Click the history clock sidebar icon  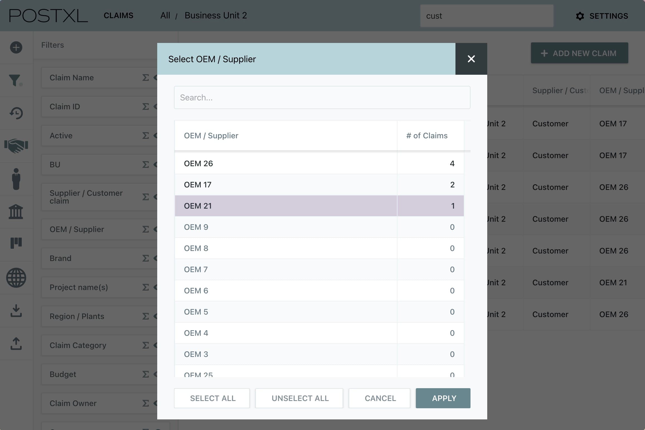[x=16, y=113]
